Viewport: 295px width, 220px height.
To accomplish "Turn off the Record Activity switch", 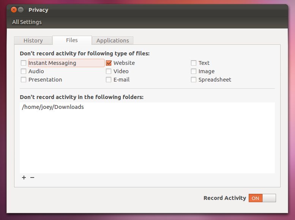I will coord(262,198).
